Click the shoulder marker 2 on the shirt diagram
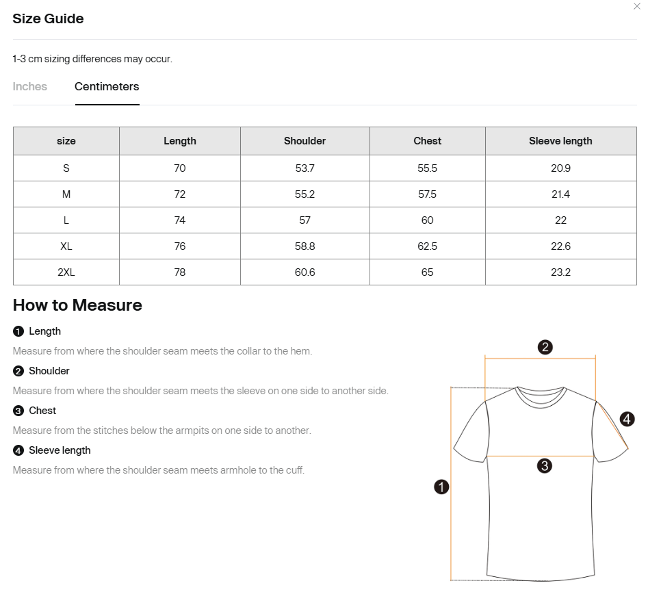Image resolution: width=648 pixels, height=605 pixels. click(545, 347)
